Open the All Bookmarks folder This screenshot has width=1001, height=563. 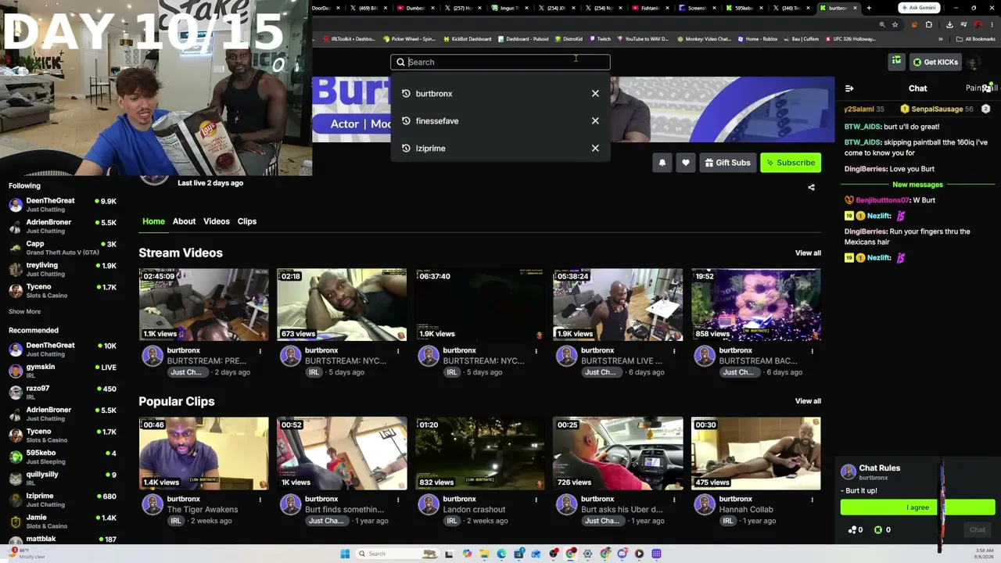coord(976,39)
